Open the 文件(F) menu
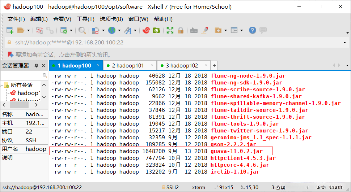The image size is (351, 192). point(16,19)
